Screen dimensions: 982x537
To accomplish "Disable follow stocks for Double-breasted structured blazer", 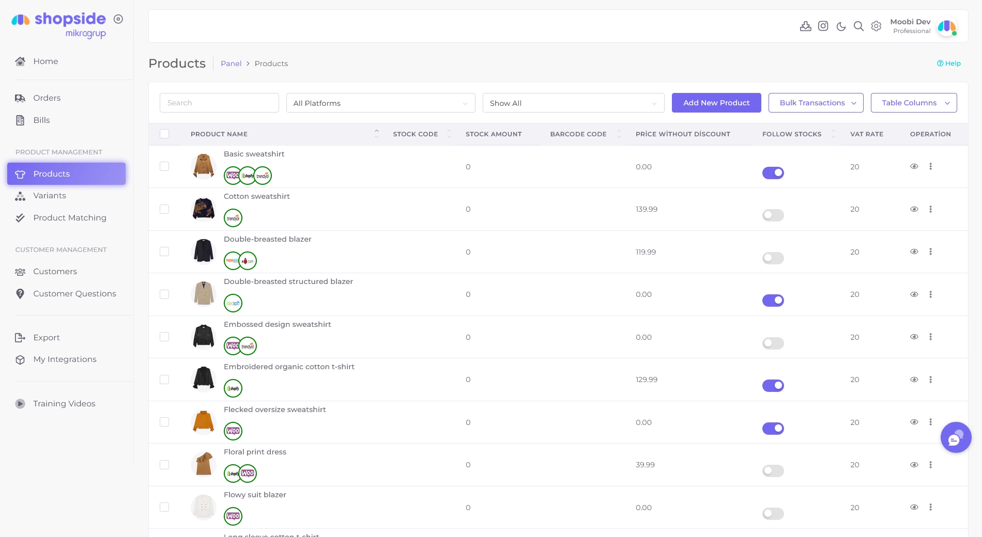I will tap(773, 301).
